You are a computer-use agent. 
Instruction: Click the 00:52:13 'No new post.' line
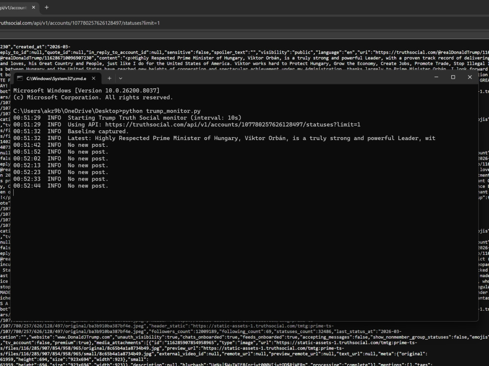[x=61, y=165]
